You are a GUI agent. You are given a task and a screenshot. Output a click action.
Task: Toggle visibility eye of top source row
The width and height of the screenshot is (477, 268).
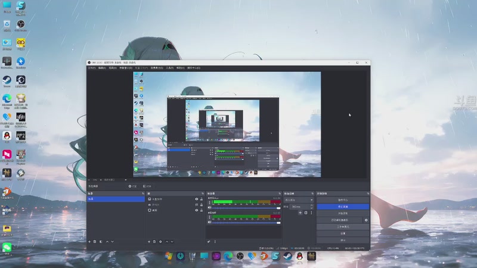(x=197, y=199)
